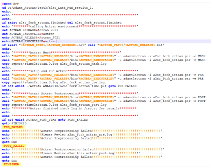Click the goto FINISHED line
The width and height of the screenshot is (213, 168).
click(14, 123)
